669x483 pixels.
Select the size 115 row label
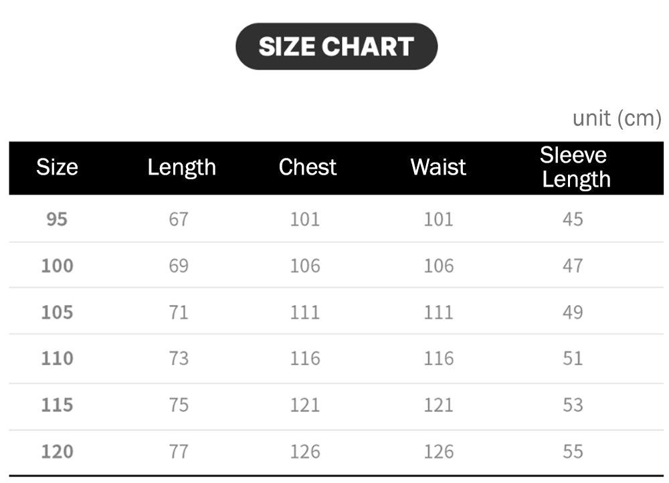(57, 405)
